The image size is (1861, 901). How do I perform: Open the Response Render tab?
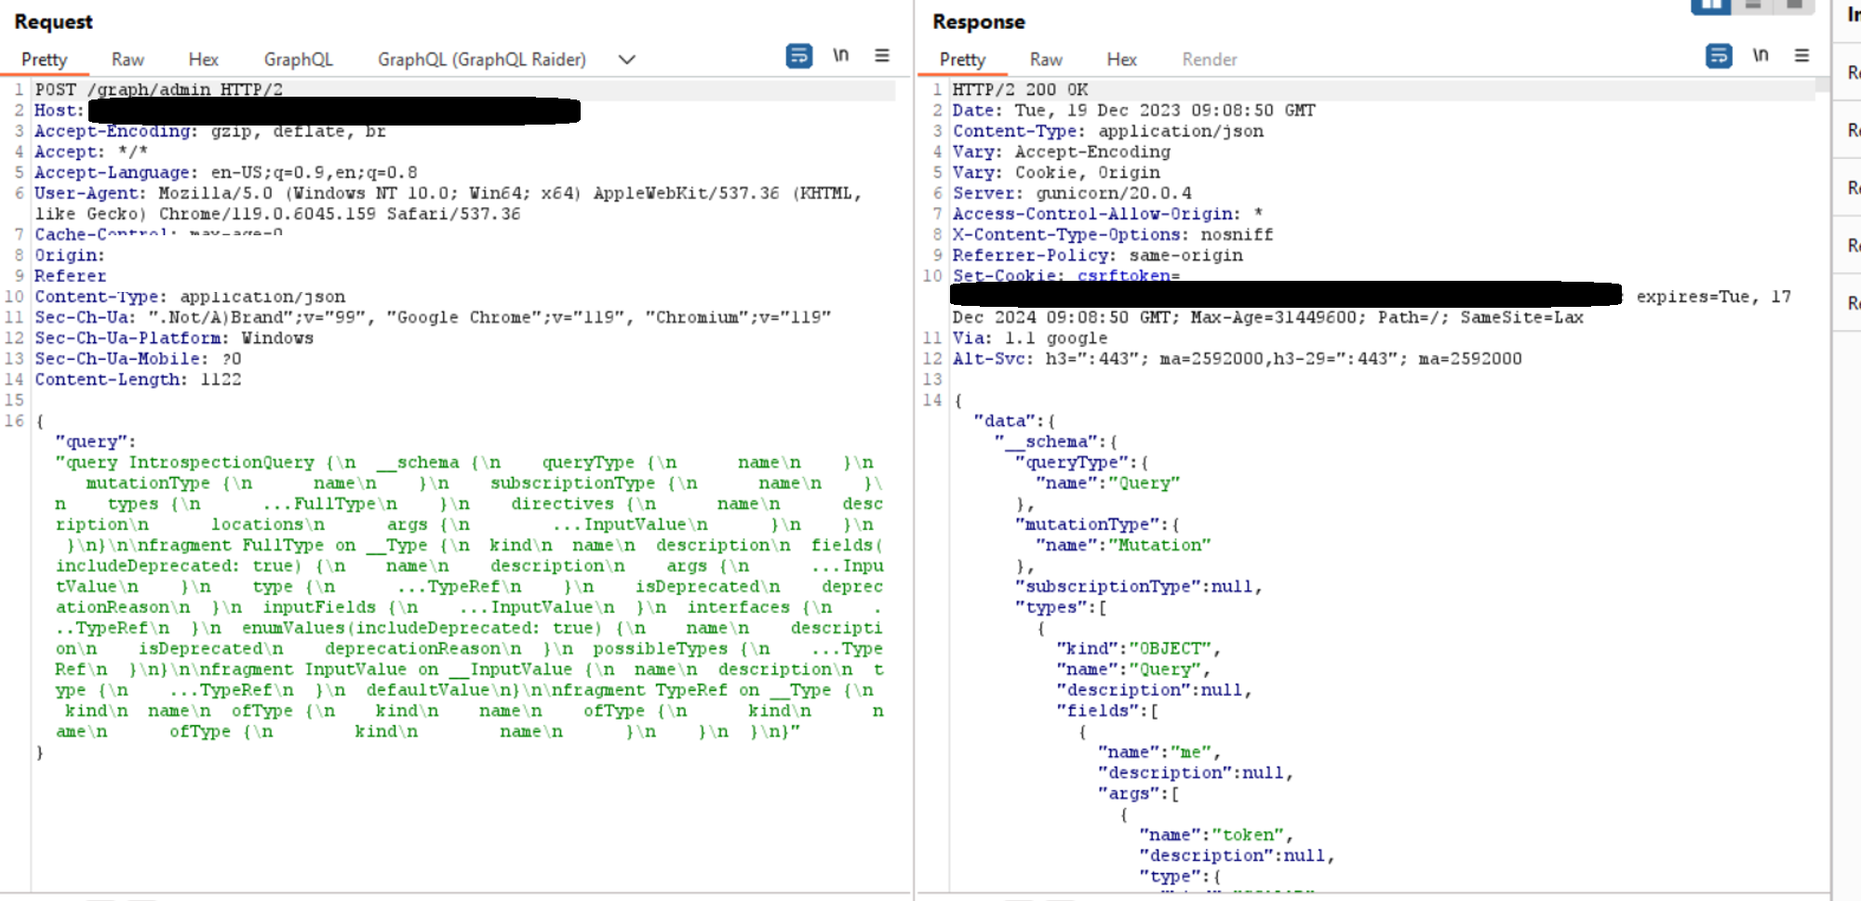(x=1209, y=60)
